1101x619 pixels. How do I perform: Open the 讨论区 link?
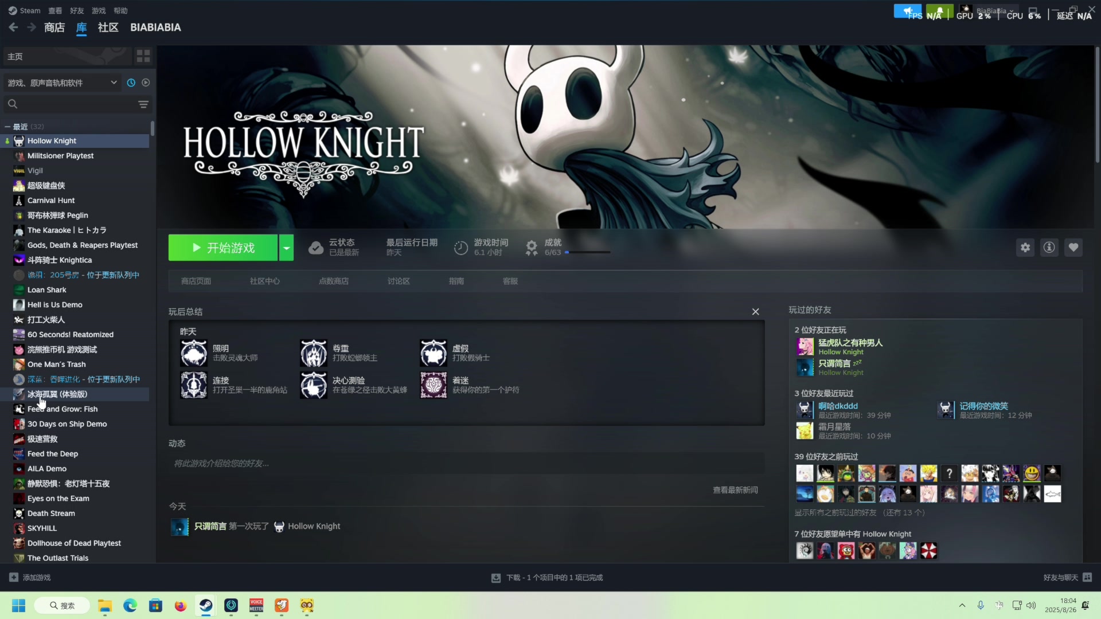point(399,281)
